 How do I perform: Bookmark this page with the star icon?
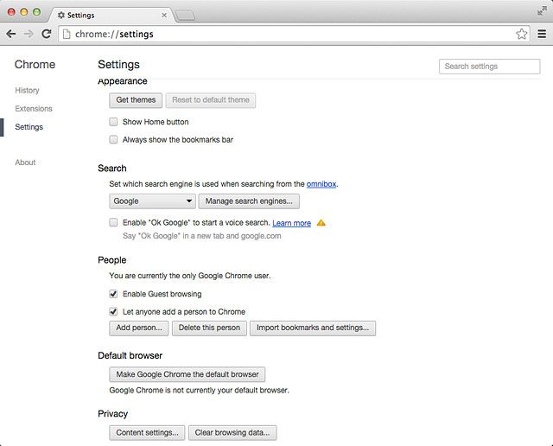(522, 34)
